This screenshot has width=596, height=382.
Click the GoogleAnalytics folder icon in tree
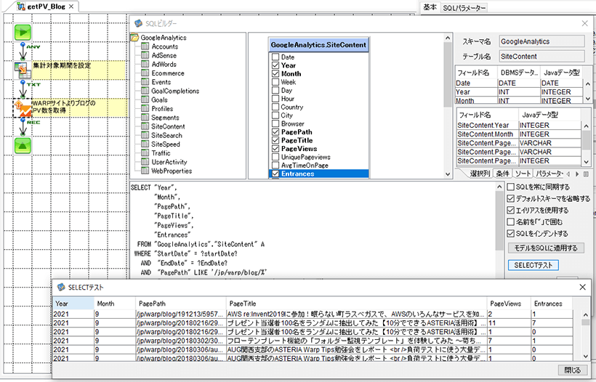coord(134,38)
